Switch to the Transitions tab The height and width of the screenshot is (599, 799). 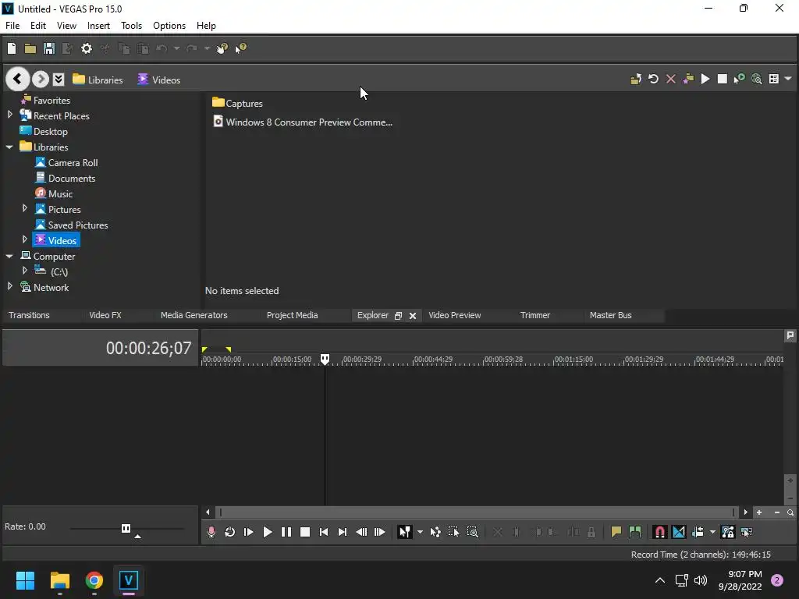coord(29,315)
